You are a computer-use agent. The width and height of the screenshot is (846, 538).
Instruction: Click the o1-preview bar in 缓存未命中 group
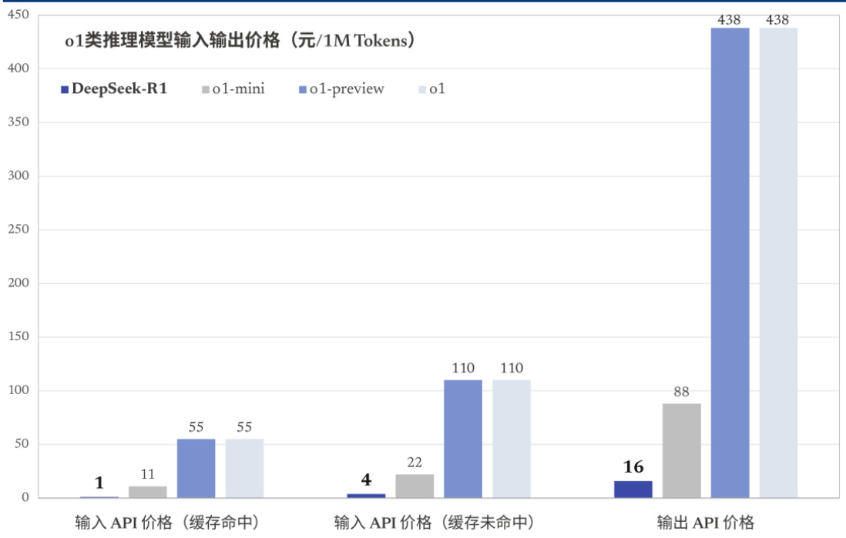463,439
